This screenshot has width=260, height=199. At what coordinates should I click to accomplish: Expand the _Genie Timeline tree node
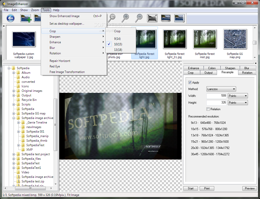[19, 123]
